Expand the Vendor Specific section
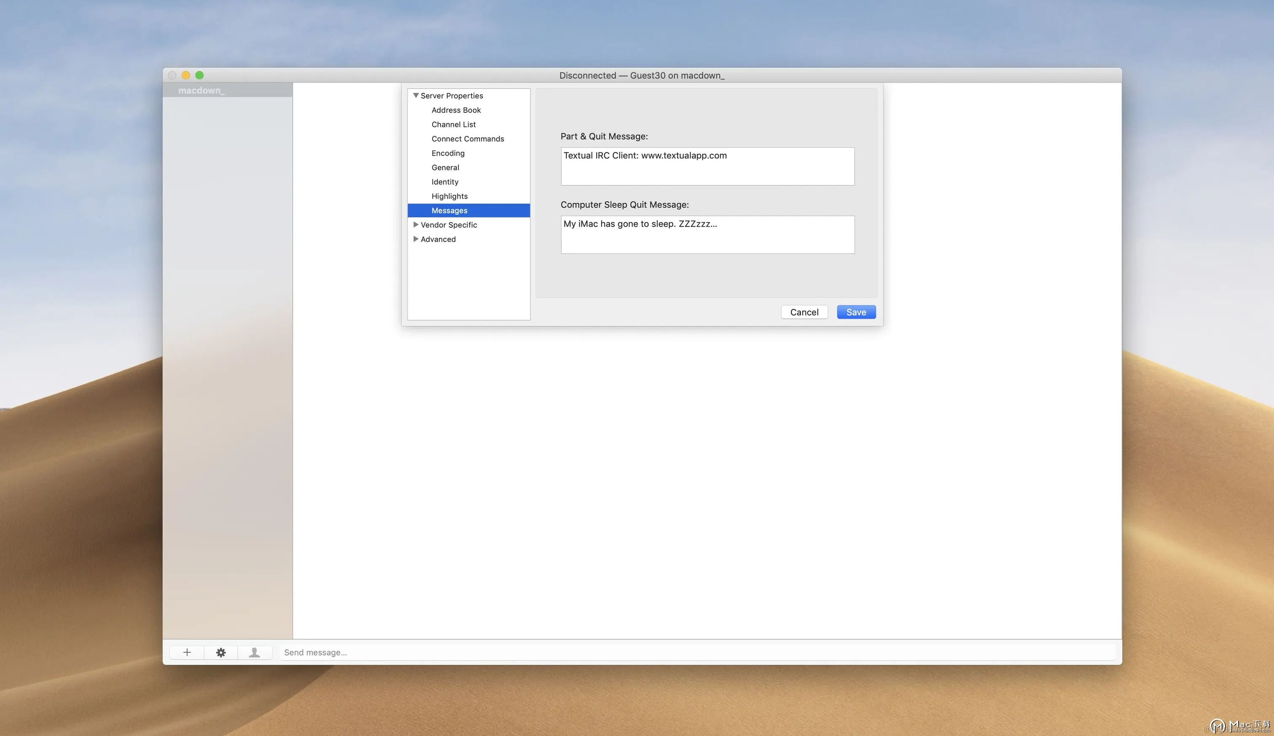Screen dimensions: 1274x736 pyautogui.click(x=416, y=224)
